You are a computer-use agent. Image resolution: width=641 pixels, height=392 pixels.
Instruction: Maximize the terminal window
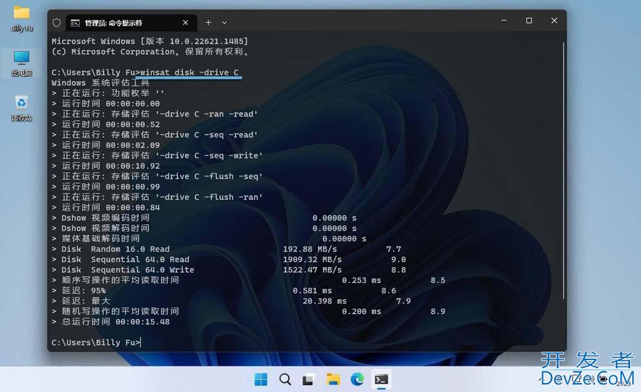point(529,20)
